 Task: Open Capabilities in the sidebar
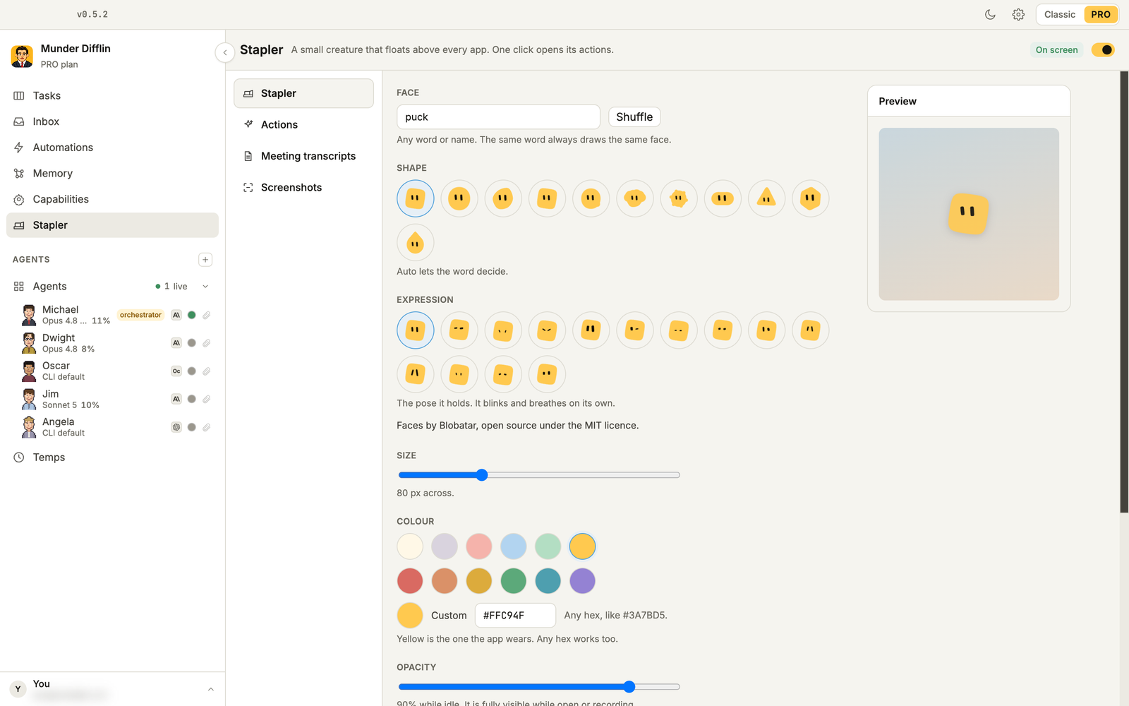coord(112,199)
